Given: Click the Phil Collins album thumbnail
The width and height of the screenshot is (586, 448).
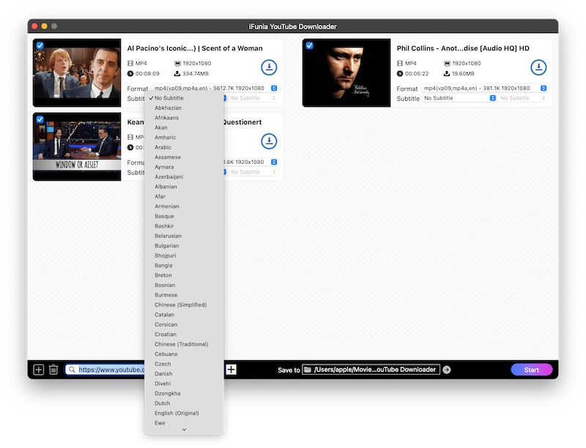Looking at the screenshot, I should tap(346, 73).
